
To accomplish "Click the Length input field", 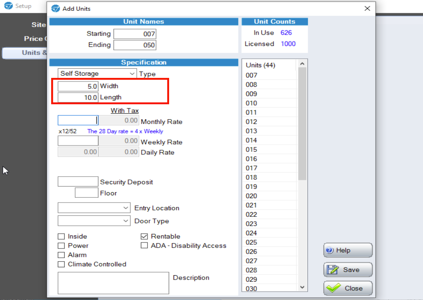I will pyautogui.click(x=78, y=97).
